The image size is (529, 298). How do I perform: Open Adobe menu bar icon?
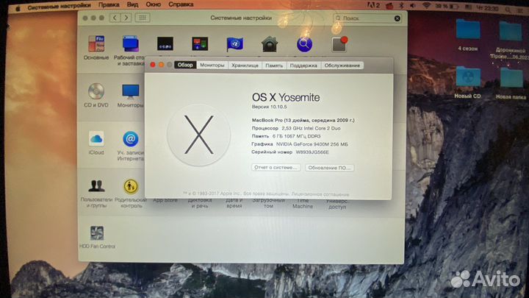tap(373, 5)
